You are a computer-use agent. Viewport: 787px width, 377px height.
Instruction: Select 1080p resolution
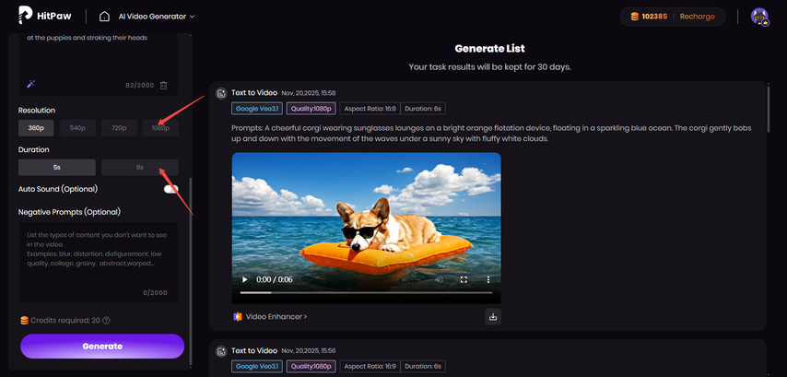coord(160,128)
